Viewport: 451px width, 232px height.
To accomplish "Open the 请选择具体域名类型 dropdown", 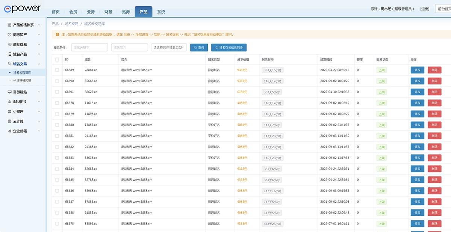I will pos(169,47).
